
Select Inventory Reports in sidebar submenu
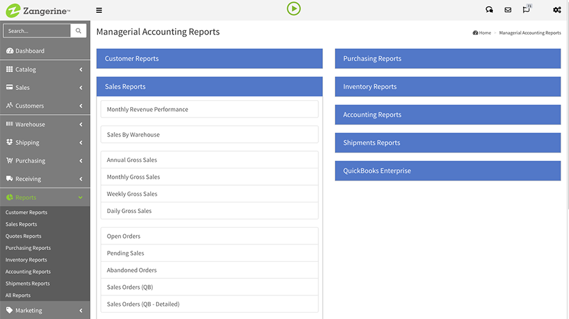pos(26,260)
